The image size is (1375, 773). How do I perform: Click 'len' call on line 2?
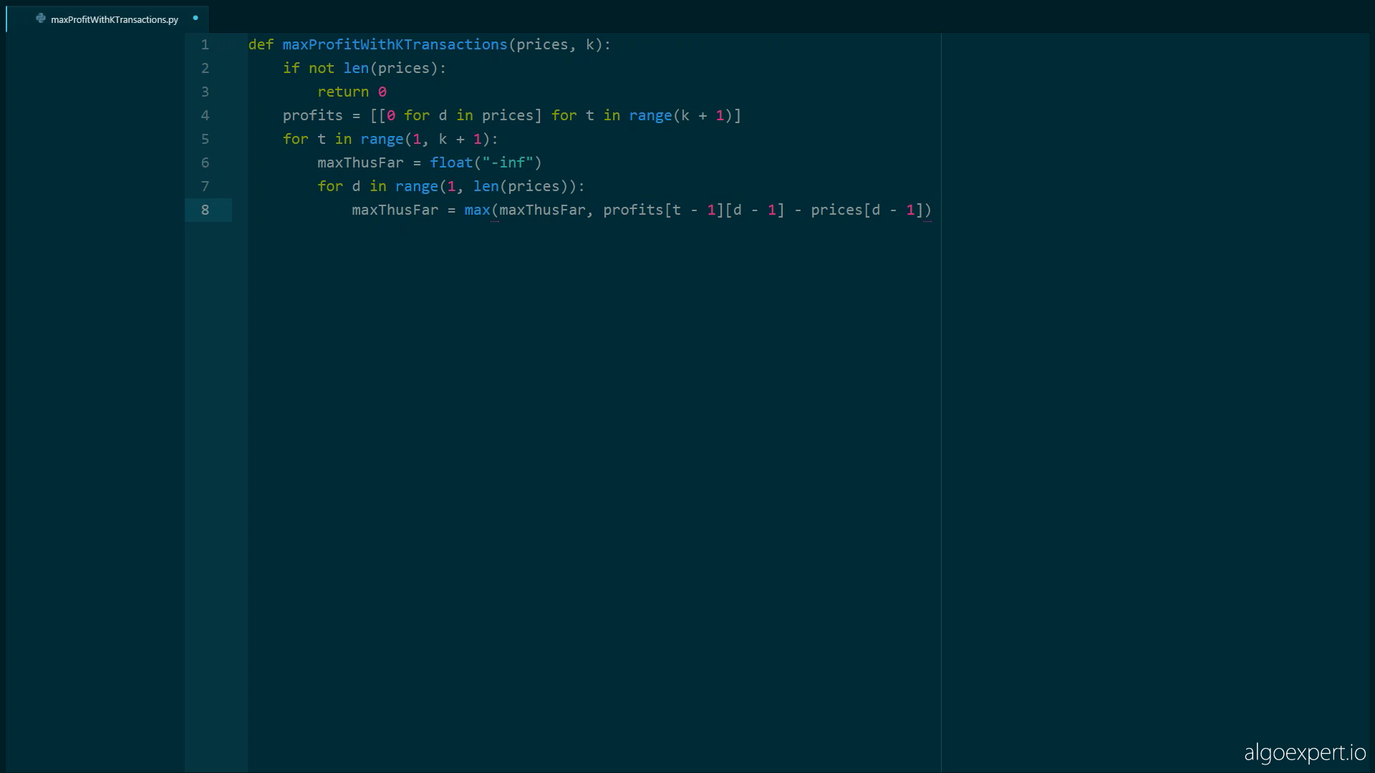point(356,68)
